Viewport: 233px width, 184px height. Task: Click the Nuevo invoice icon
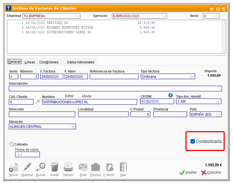(13, 168)
